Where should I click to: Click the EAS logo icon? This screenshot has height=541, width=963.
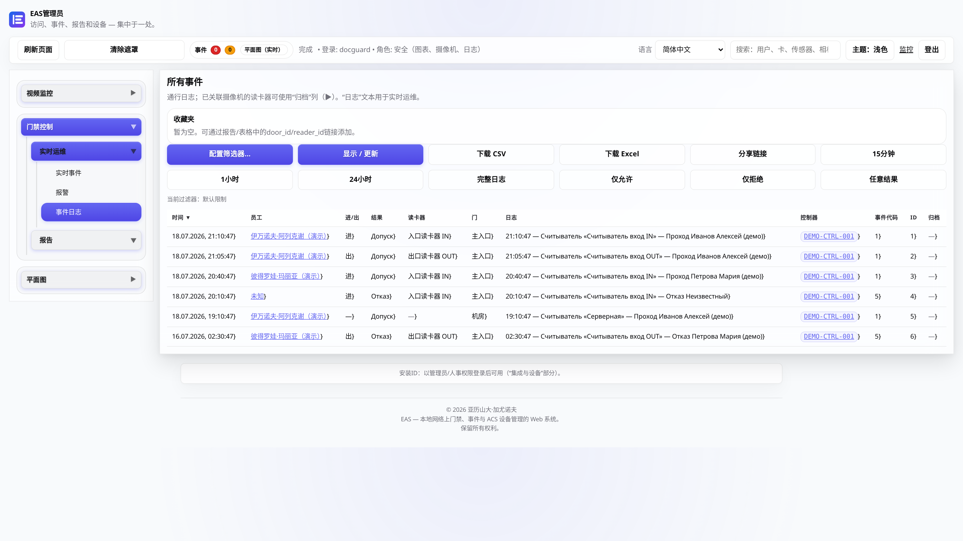pyautogui.click(x=17, y=19)
